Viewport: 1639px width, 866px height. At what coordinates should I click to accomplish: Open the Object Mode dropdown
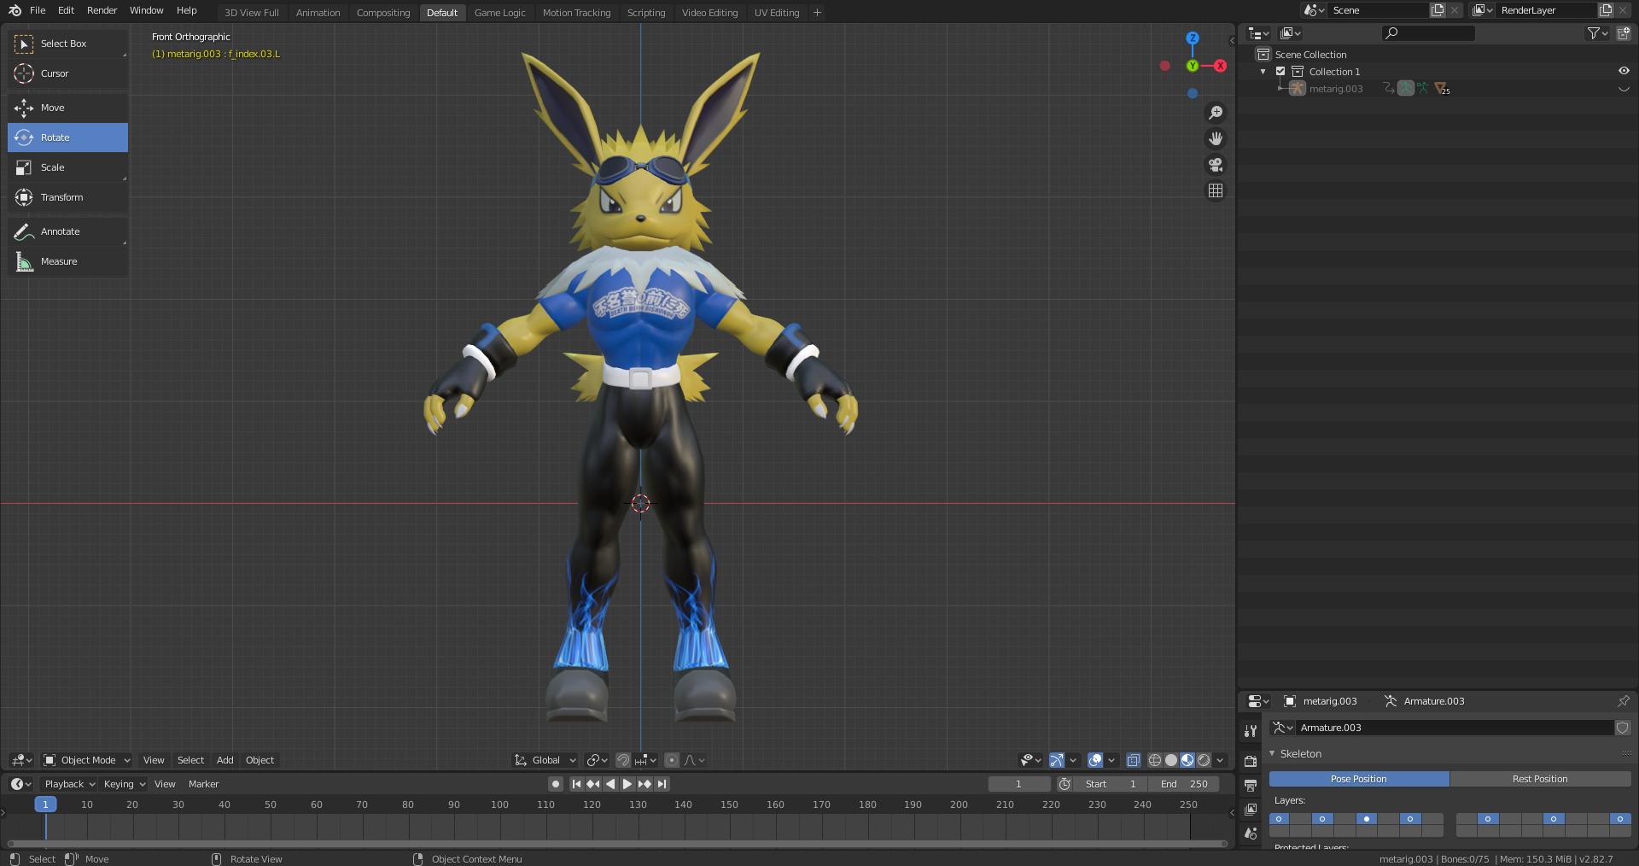(x=87, y=760)
